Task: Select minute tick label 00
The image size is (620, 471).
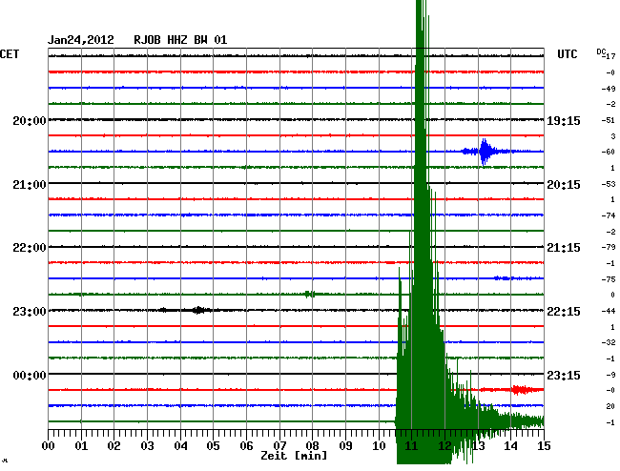Action: [x=49, y=446]
